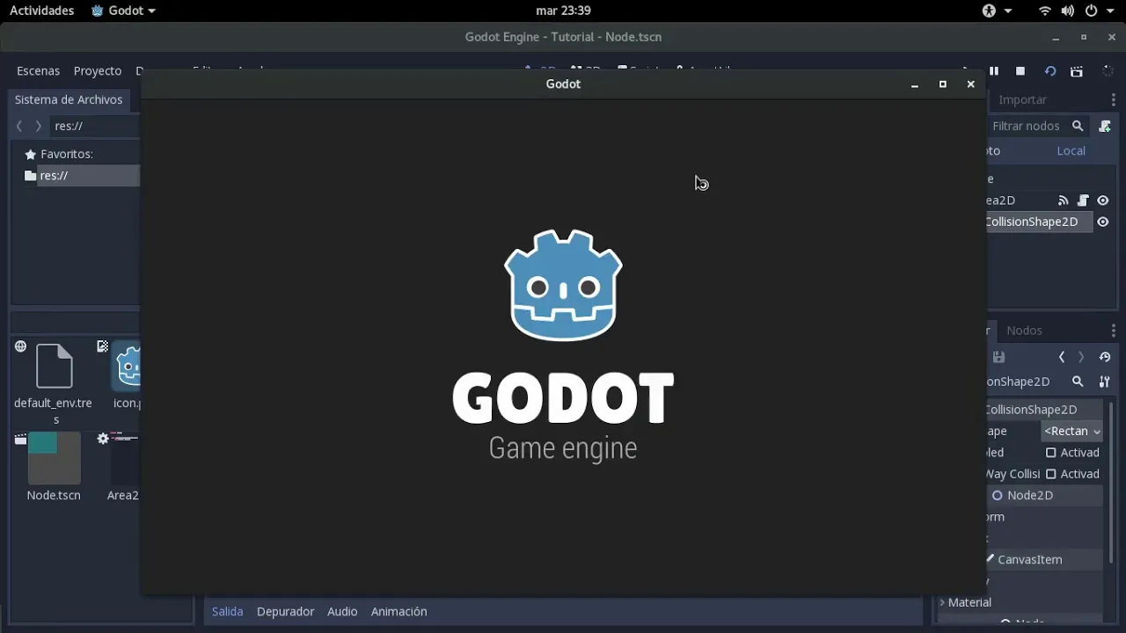Open scene dock three-dot options menu

[1114, 100]
